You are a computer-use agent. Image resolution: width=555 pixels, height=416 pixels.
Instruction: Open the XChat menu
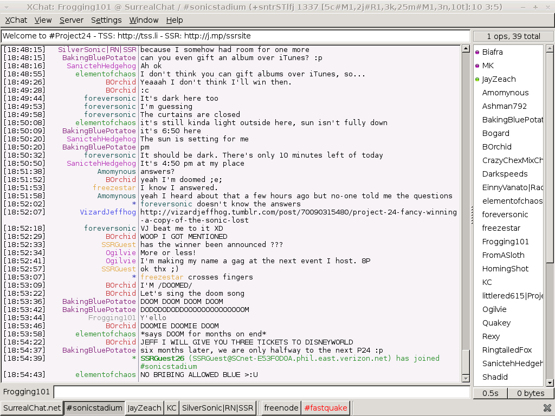(16, 20)
